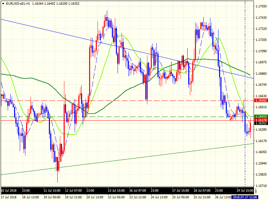This screenshot has height=201, width=268.
Task: Click the black 1.16352 current price label
Action: click(261, 123)
